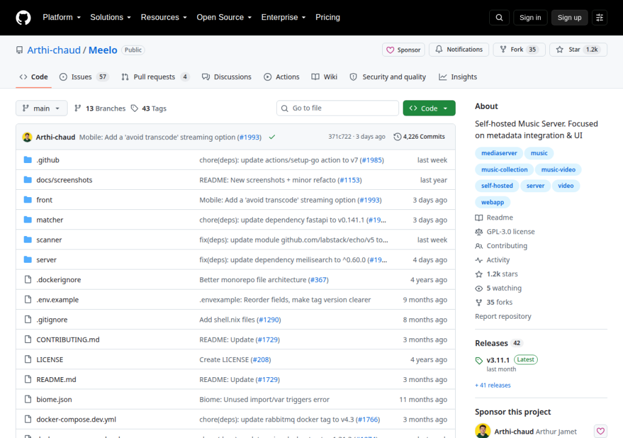The image size is (623, 438).
Task: Open the Contributing link in About
Action: tap(501, 246)
